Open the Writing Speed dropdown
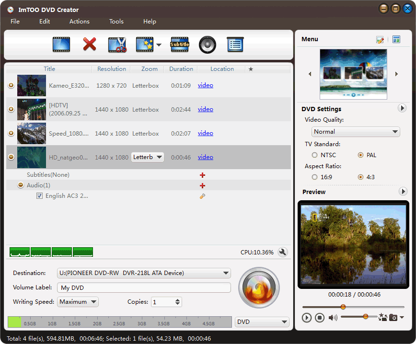Viewport: 416px width, 344px height. click(x=78, y=302)
